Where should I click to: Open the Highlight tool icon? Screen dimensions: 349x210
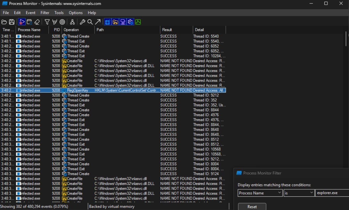point(55,22)
